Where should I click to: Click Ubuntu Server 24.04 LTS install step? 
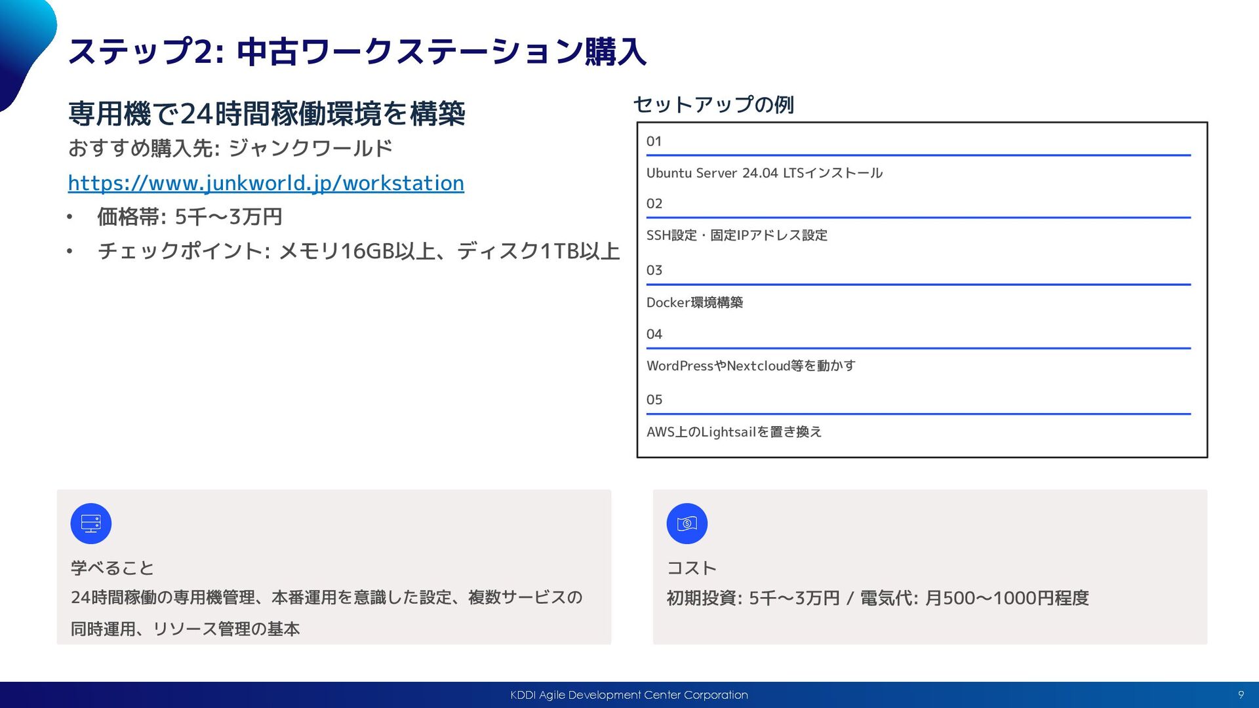764,173
